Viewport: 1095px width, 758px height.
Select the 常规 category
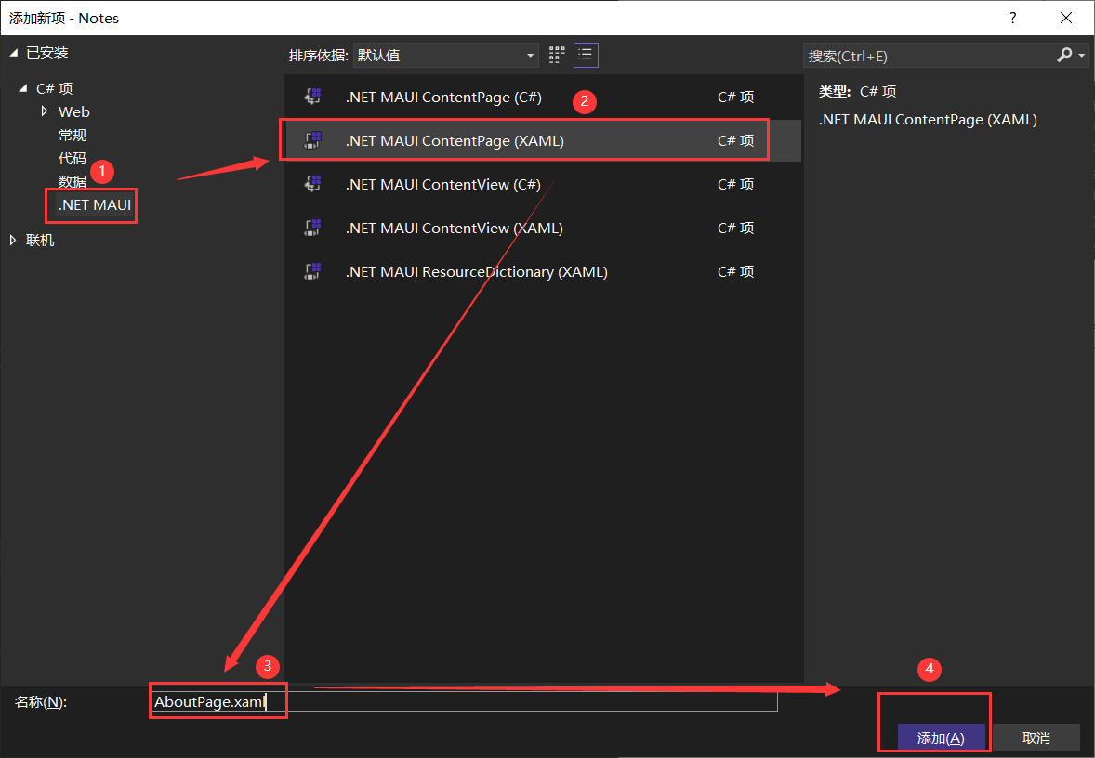[x=73, y=135]
